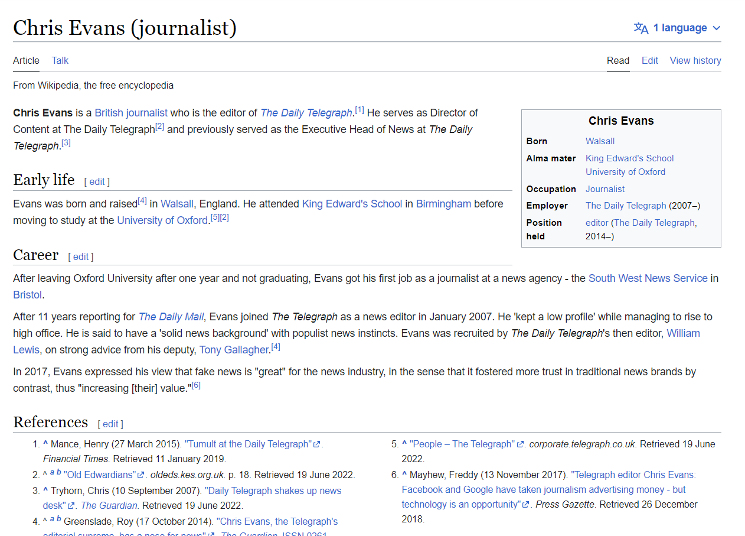This screenshot has width=745, height=536.
Task: Jump to citation [4] after 'born and raised'
Action: [x=142, y=201]
